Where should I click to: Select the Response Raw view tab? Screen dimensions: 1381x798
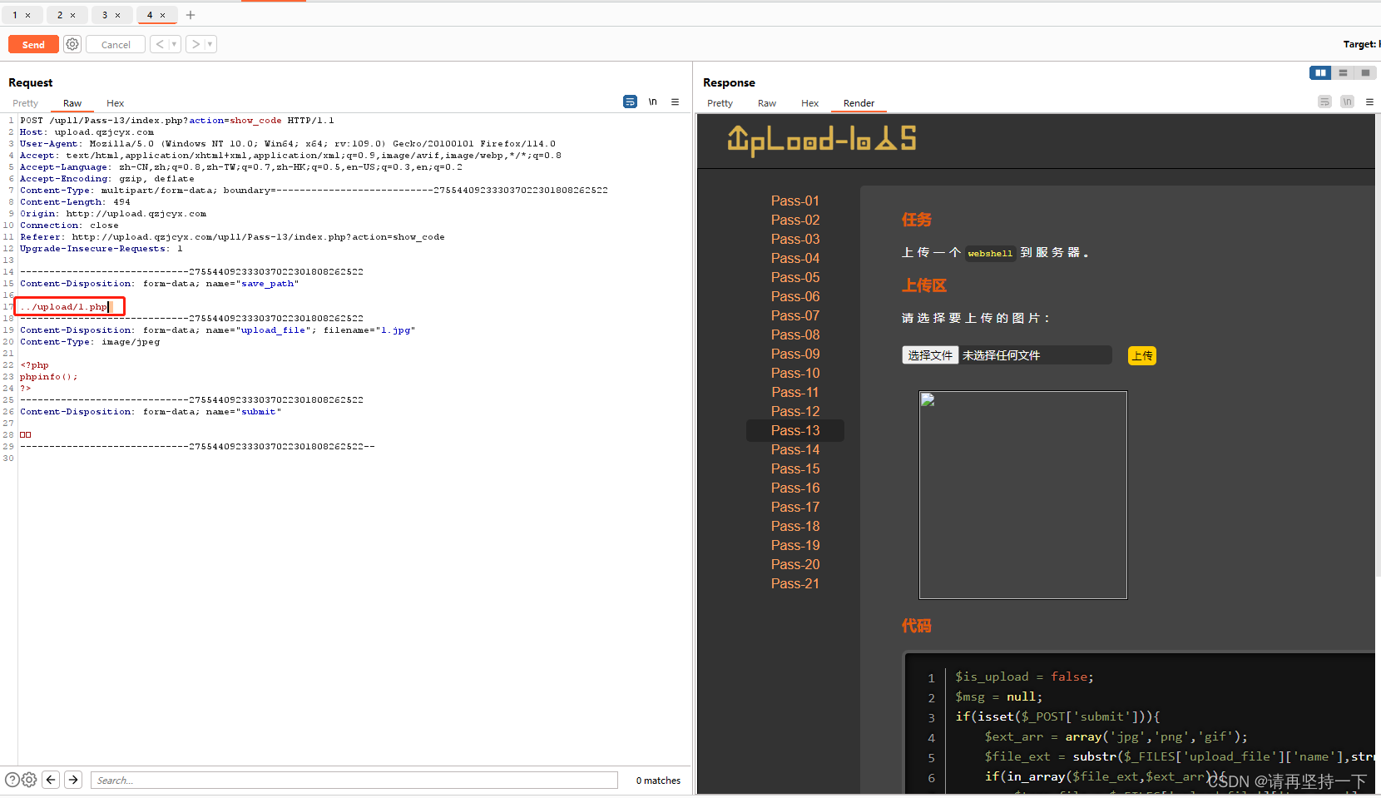click(x=767, y=103)
